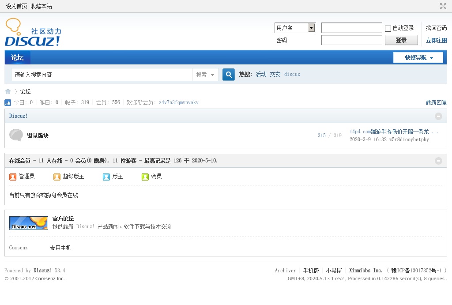Image resolution: width=452 pixels, height=305 pixels.
Task: Collapse the Discuz! forum category section
Action: [x=438, y=116]
